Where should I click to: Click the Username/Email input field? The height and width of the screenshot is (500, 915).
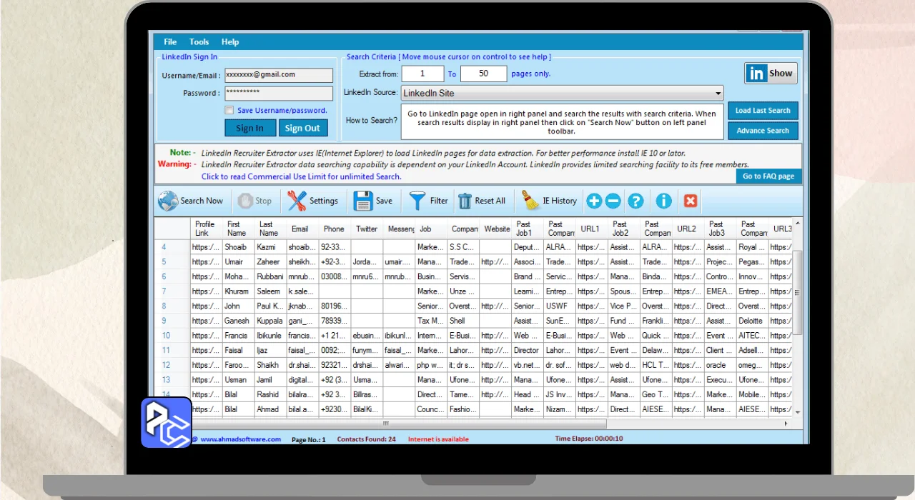pos(278,75)
